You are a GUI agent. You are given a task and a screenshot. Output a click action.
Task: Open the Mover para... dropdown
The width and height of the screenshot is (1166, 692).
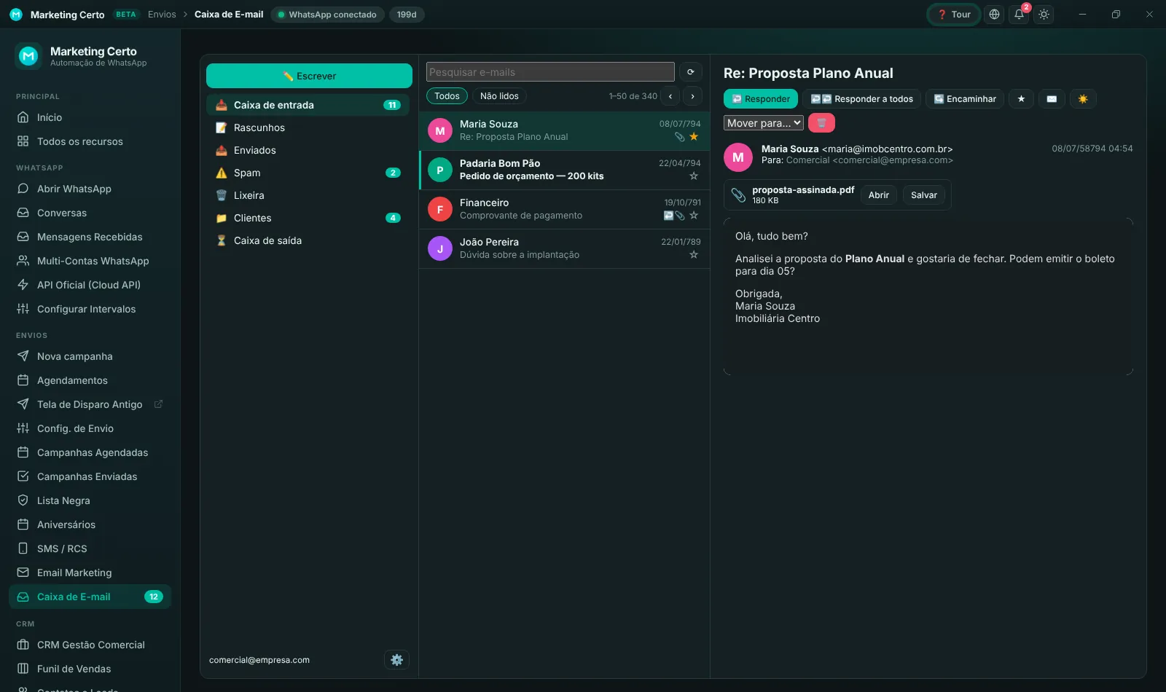[764, 123]
